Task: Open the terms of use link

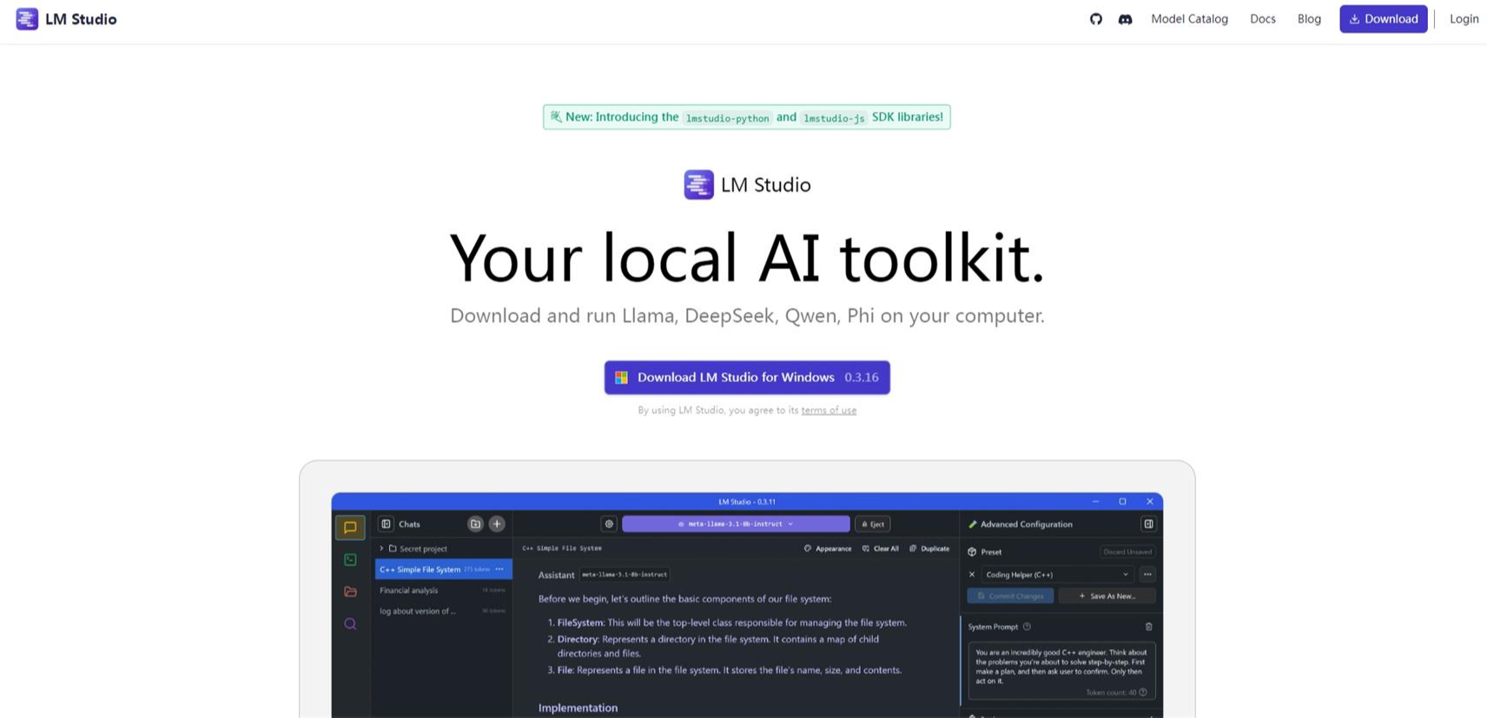Action: tap(829, 411)
